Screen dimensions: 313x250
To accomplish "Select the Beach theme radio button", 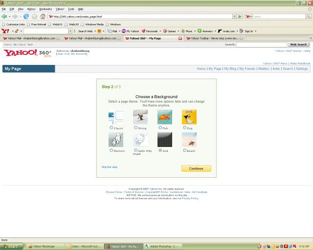I will click(185, 150).
